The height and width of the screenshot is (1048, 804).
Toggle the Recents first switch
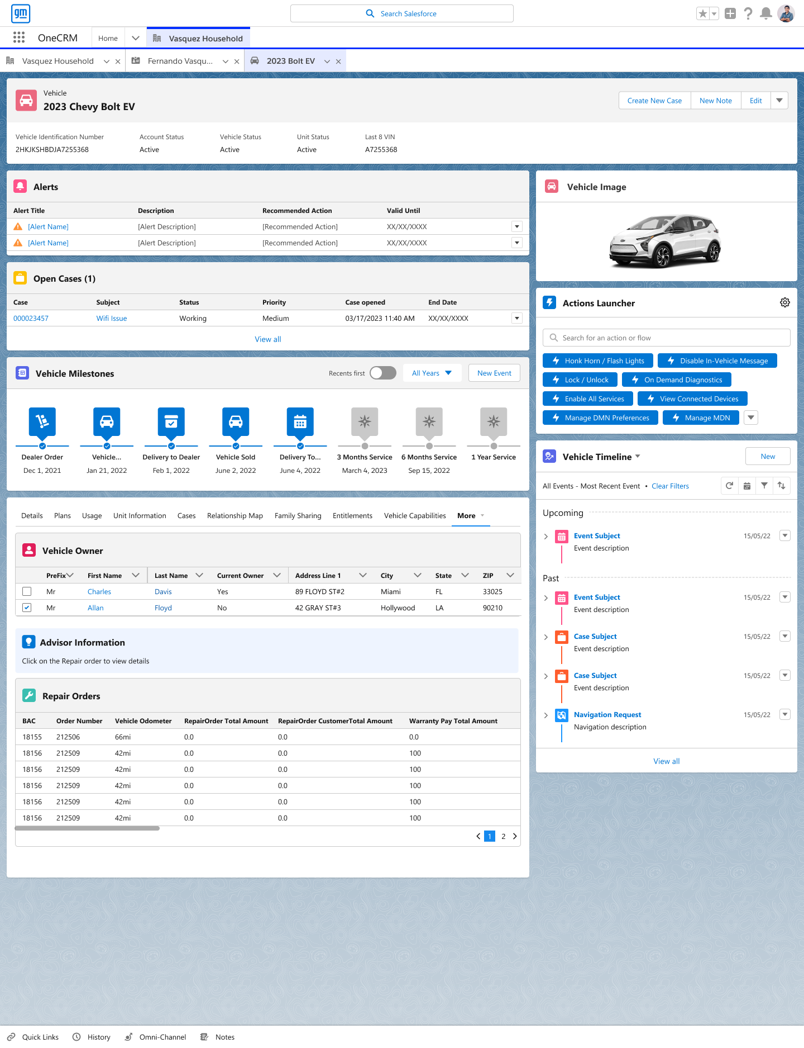(383, 373)
